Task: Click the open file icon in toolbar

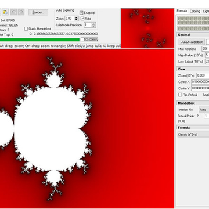Action: (x=5, y=12)
